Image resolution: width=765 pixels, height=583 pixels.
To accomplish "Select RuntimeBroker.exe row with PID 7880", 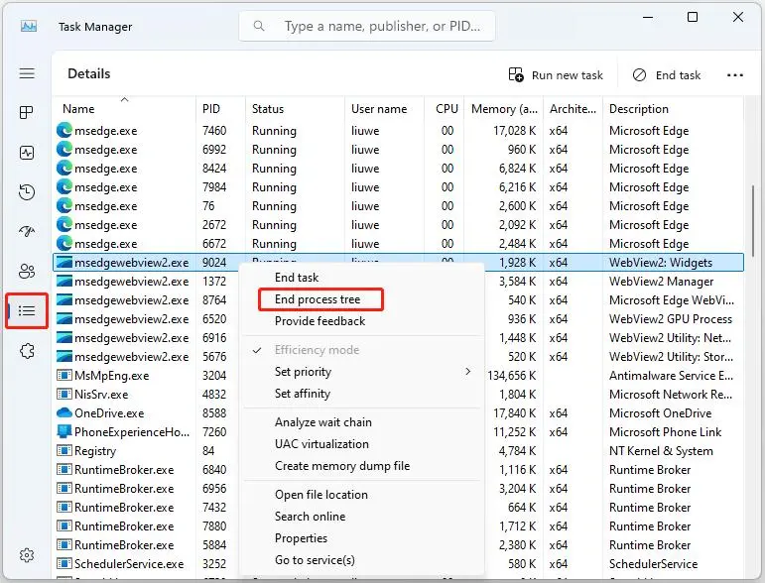I will click(x=398, y=526).
